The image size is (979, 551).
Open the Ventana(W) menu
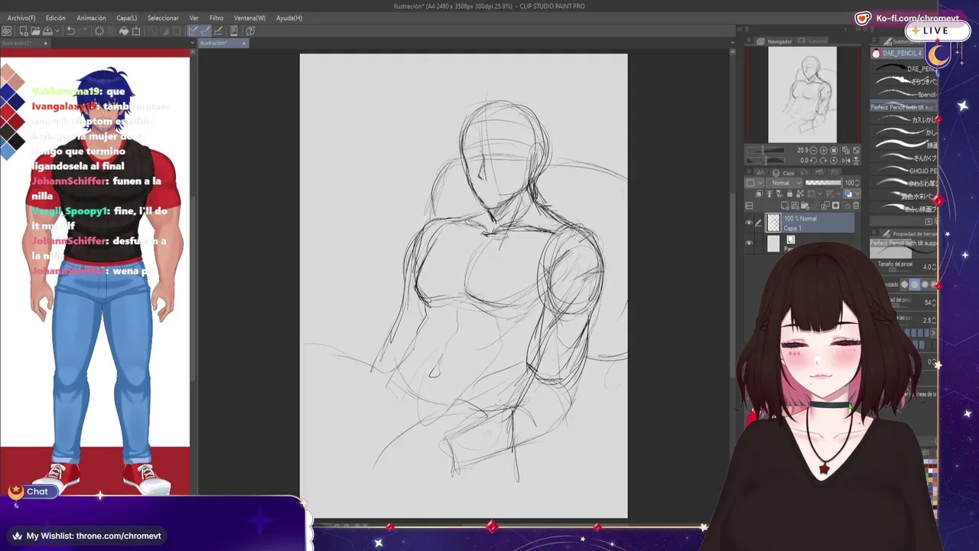coord(249,18)
